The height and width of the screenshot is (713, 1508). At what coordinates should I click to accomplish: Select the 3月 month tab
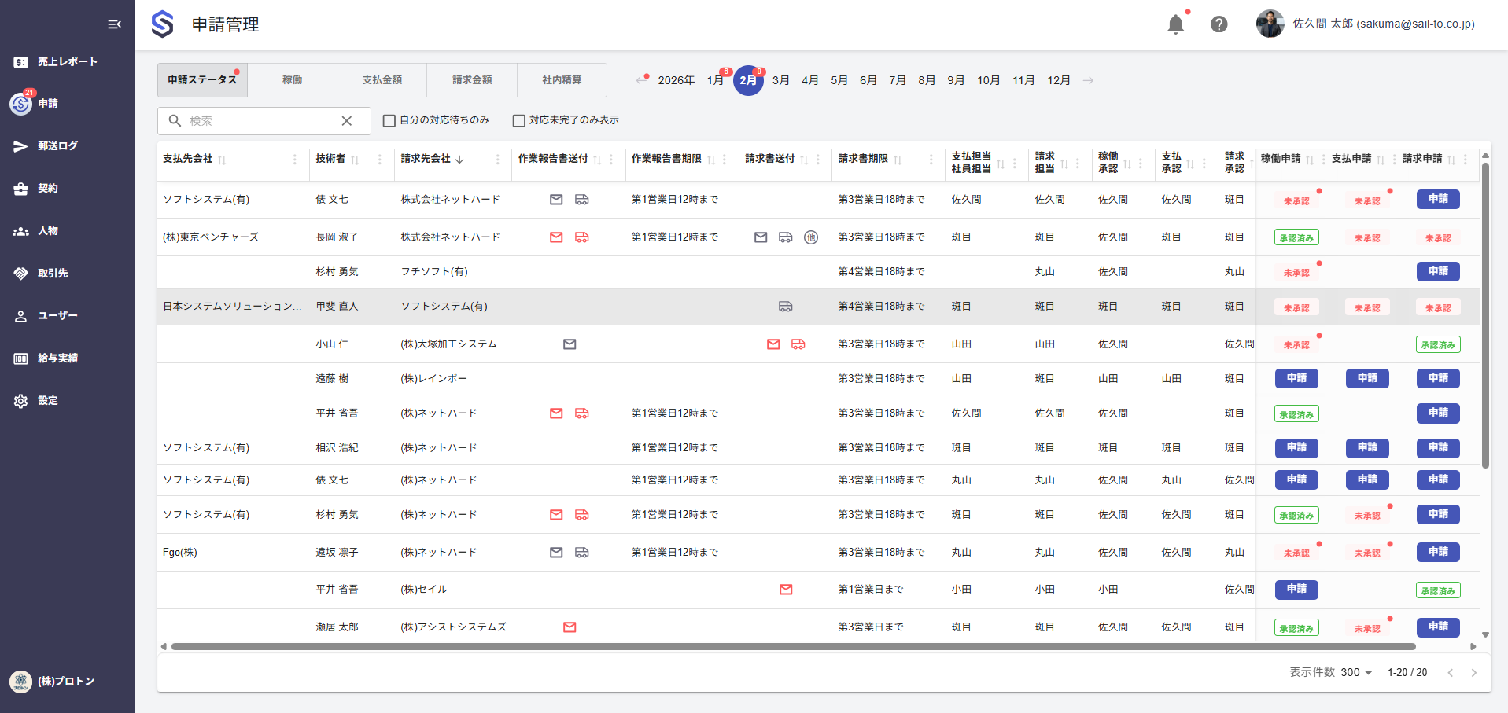[x=780, y=80]
